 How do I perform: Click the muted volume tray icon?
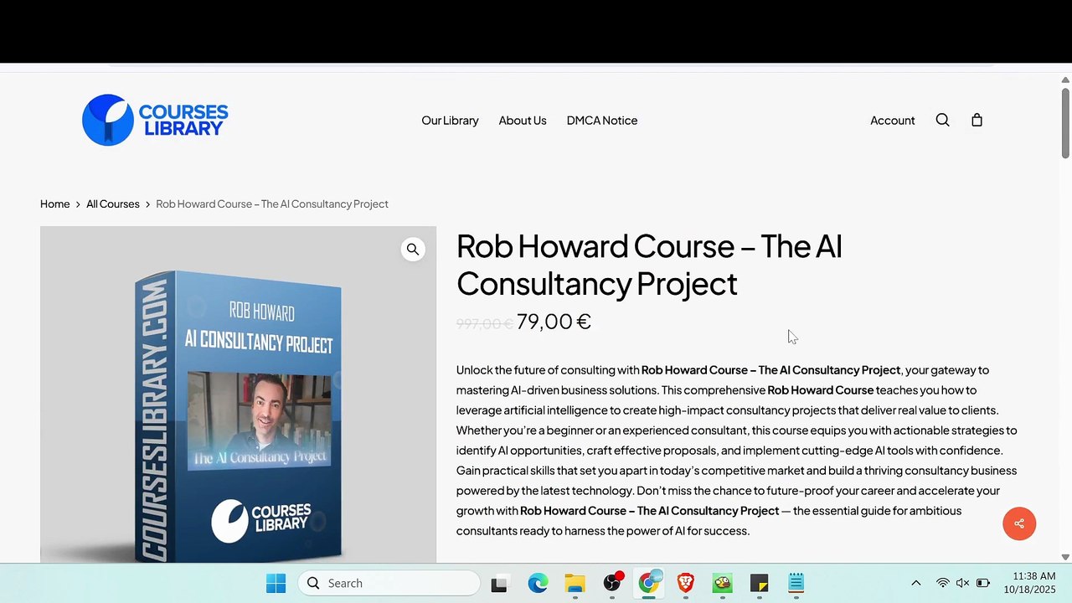point(962,583)
